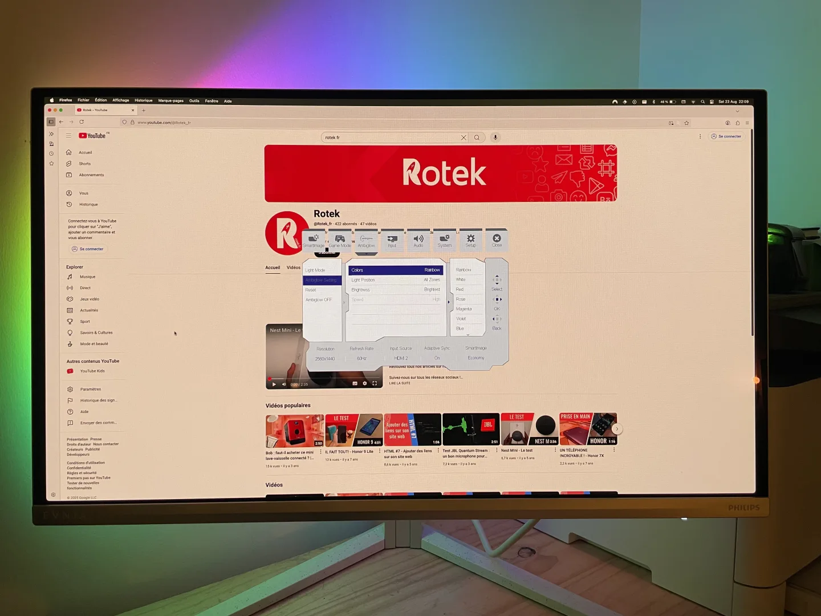Image resolution: width=821 pixels, height=616 pixels.
Task: Enter fullscreen on the featured video
Action: click(x=375, y=383)
